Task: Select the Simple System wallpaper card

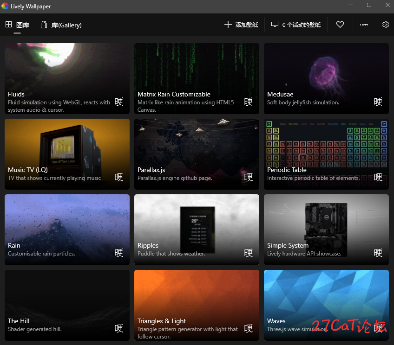Action: [x=327, y=230]
